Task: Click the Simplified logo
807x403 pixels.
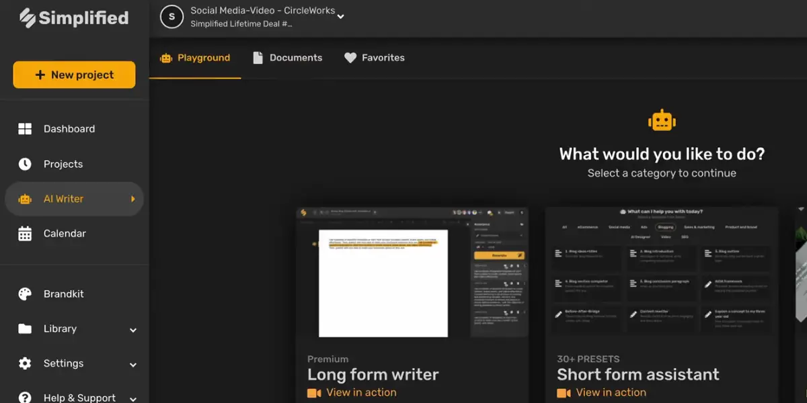Action: [74, 18]
